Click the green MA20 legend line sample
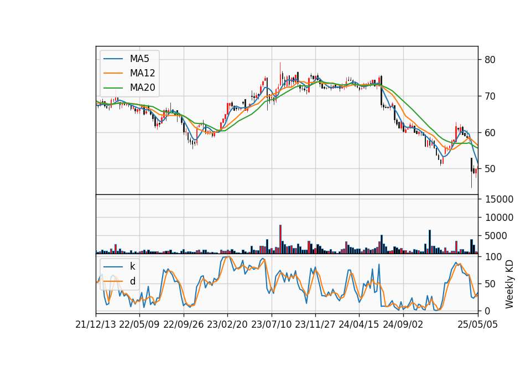 point(113,88)
